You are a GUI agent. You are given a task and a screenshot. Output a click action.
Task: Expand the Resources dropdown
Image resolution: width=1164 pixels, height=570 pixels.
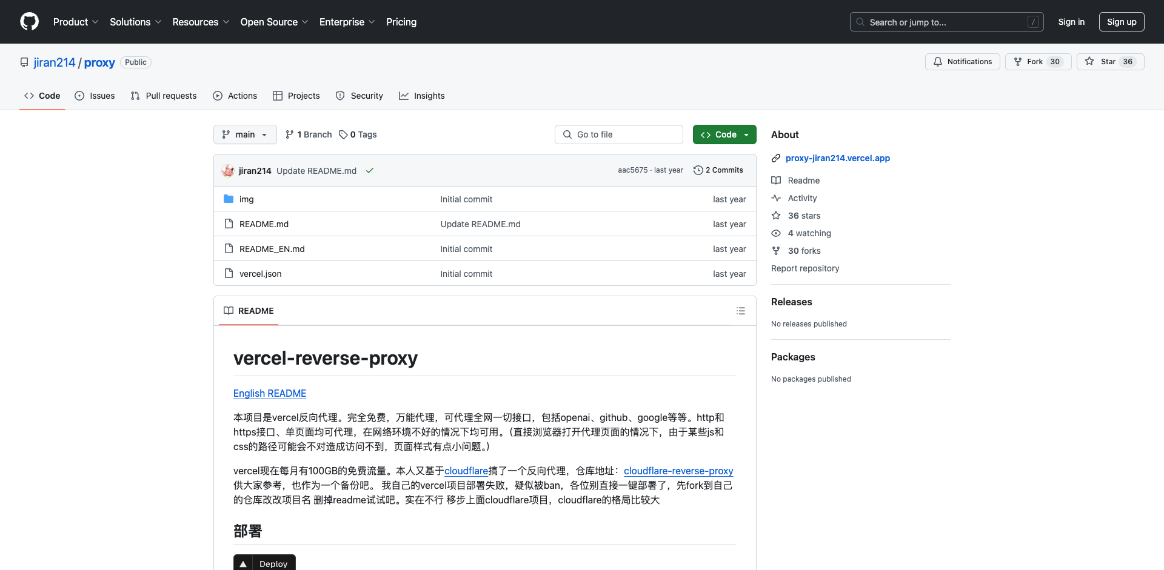point(201,22)
